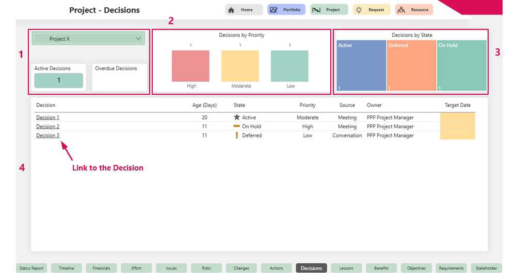Sort table by Age (Days) column

click(204, 105)
